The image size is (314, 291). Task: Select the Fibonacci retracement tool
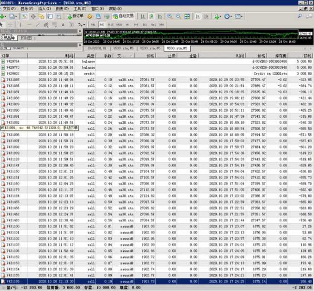[55, 24]
